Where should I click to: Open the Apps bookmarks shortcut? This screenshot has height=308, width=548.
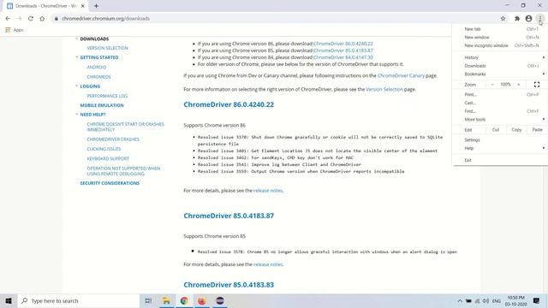15,30
